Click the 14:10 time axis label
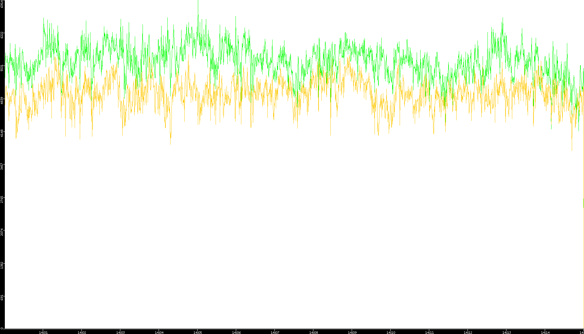Viewport: 584px width, 334px height. (391, 332)
